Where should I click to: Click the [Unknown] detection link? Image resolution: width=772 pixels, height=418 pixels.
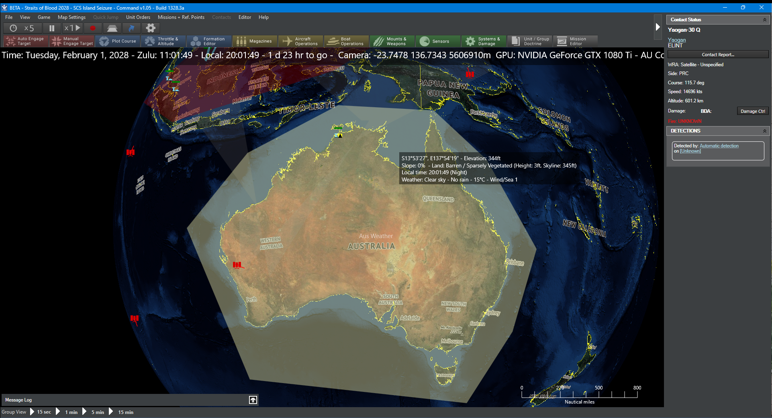click(690, 151)
